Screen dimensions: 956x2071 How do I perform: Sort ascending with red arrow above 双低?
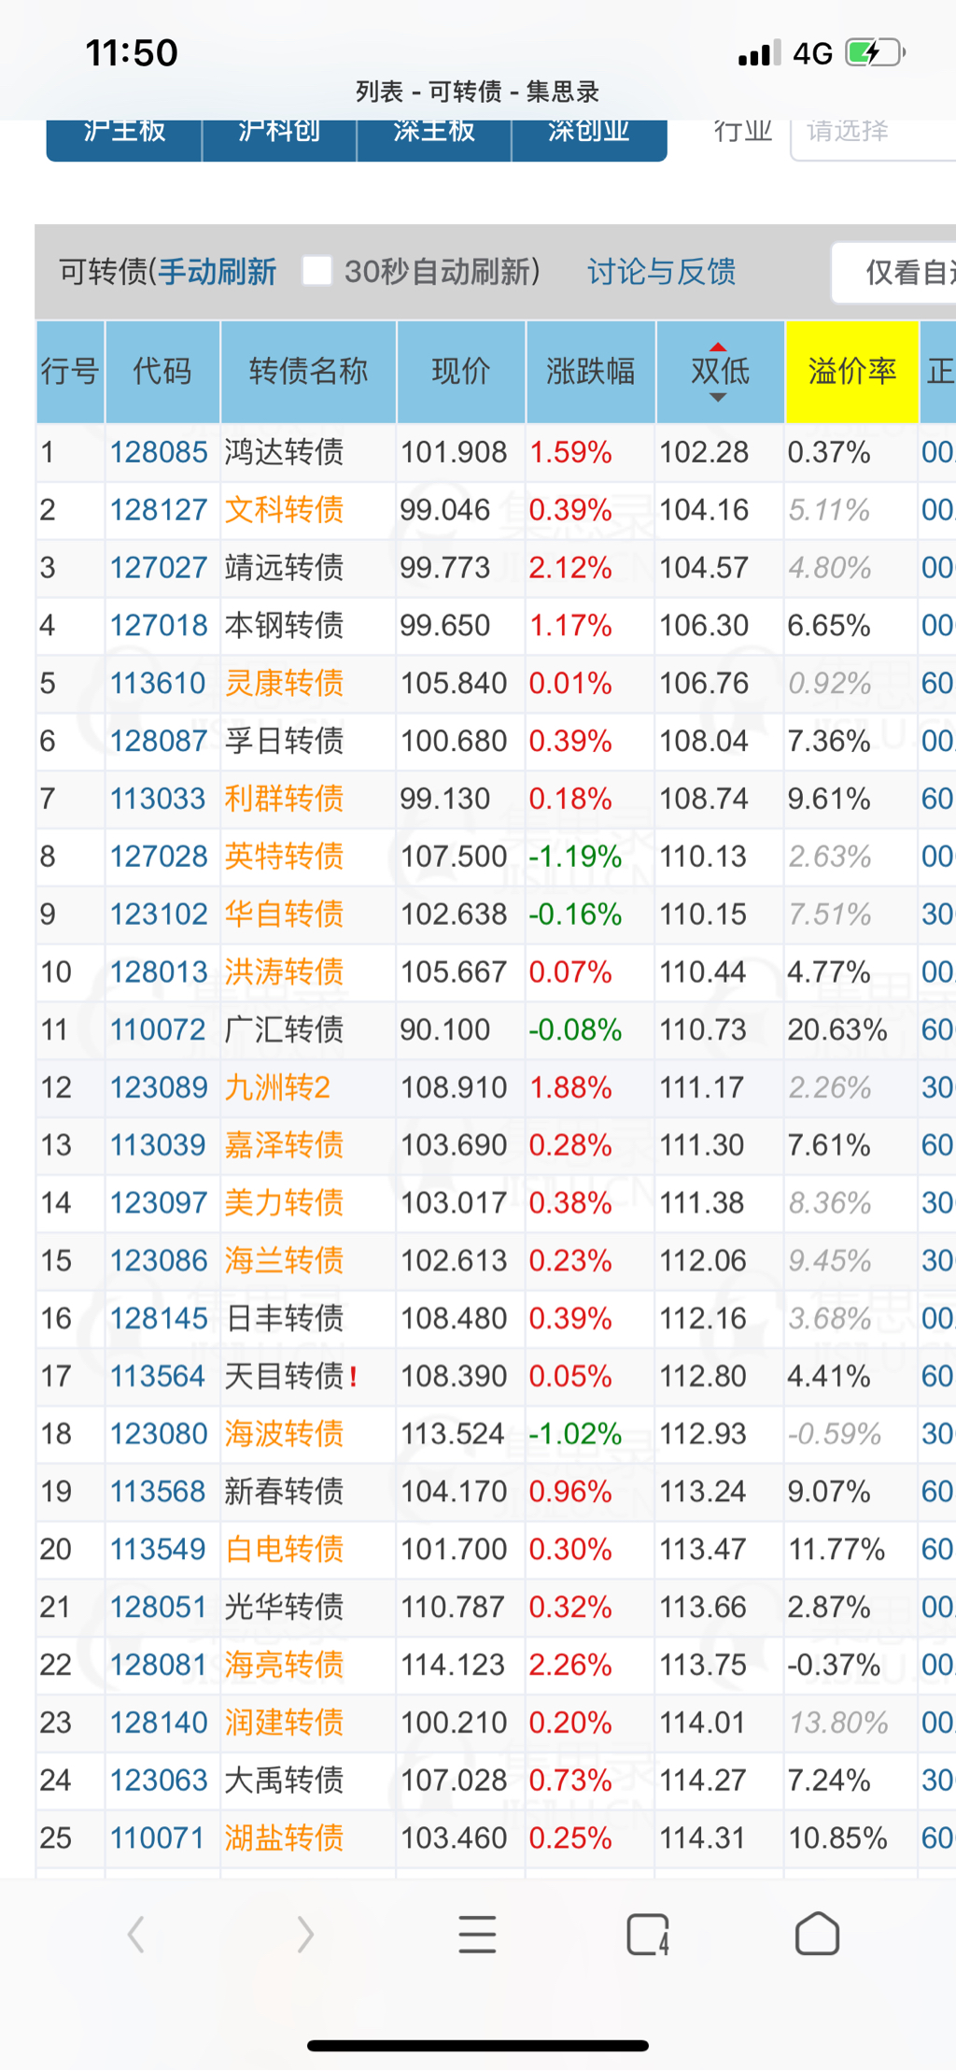pyautogui.click(x=718, y=348)
